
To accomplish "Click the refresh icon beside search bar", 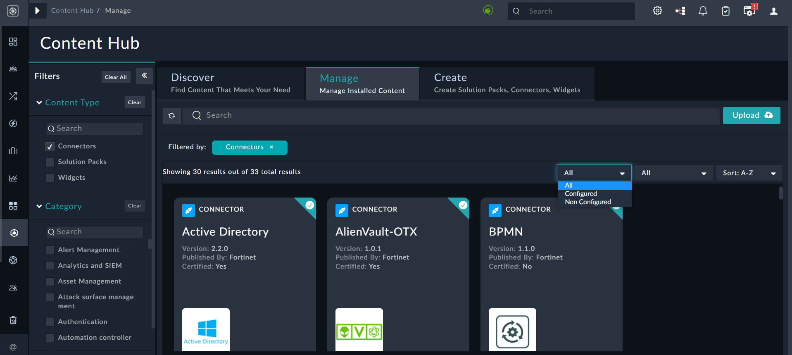I will [172, 116].
